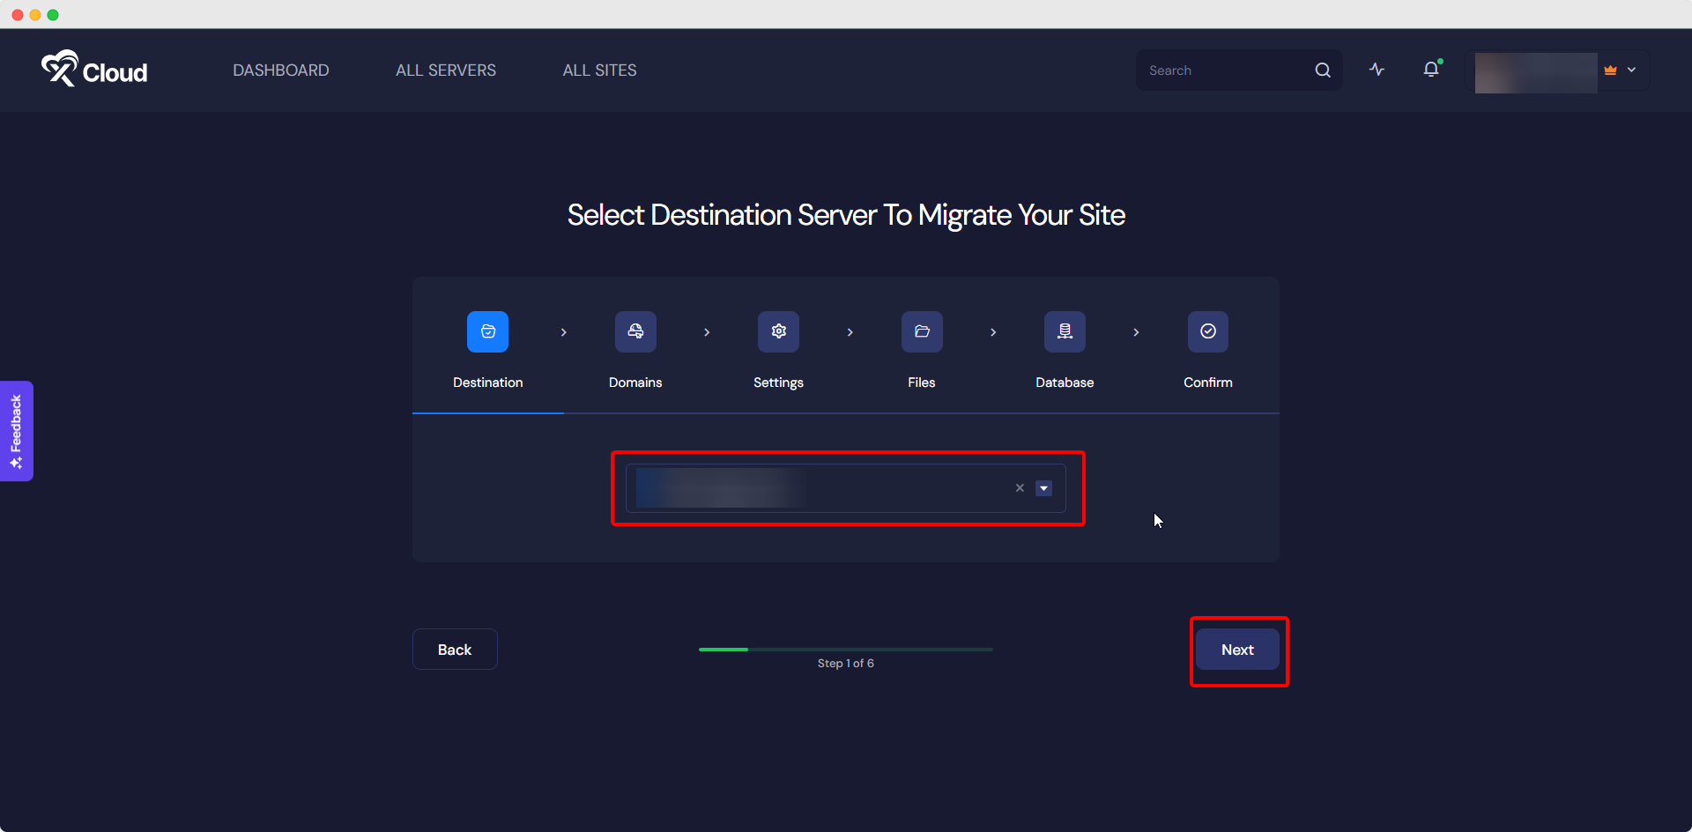Open the crown plan dropdown
The image size is (1692, 832).
(x=1609, y=70)
